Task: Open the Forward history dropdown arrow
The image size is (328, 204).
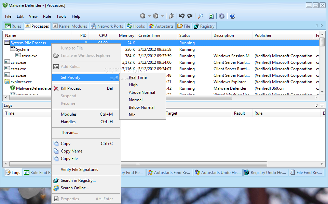Action: pyautogui.click(x=162, y=16)
